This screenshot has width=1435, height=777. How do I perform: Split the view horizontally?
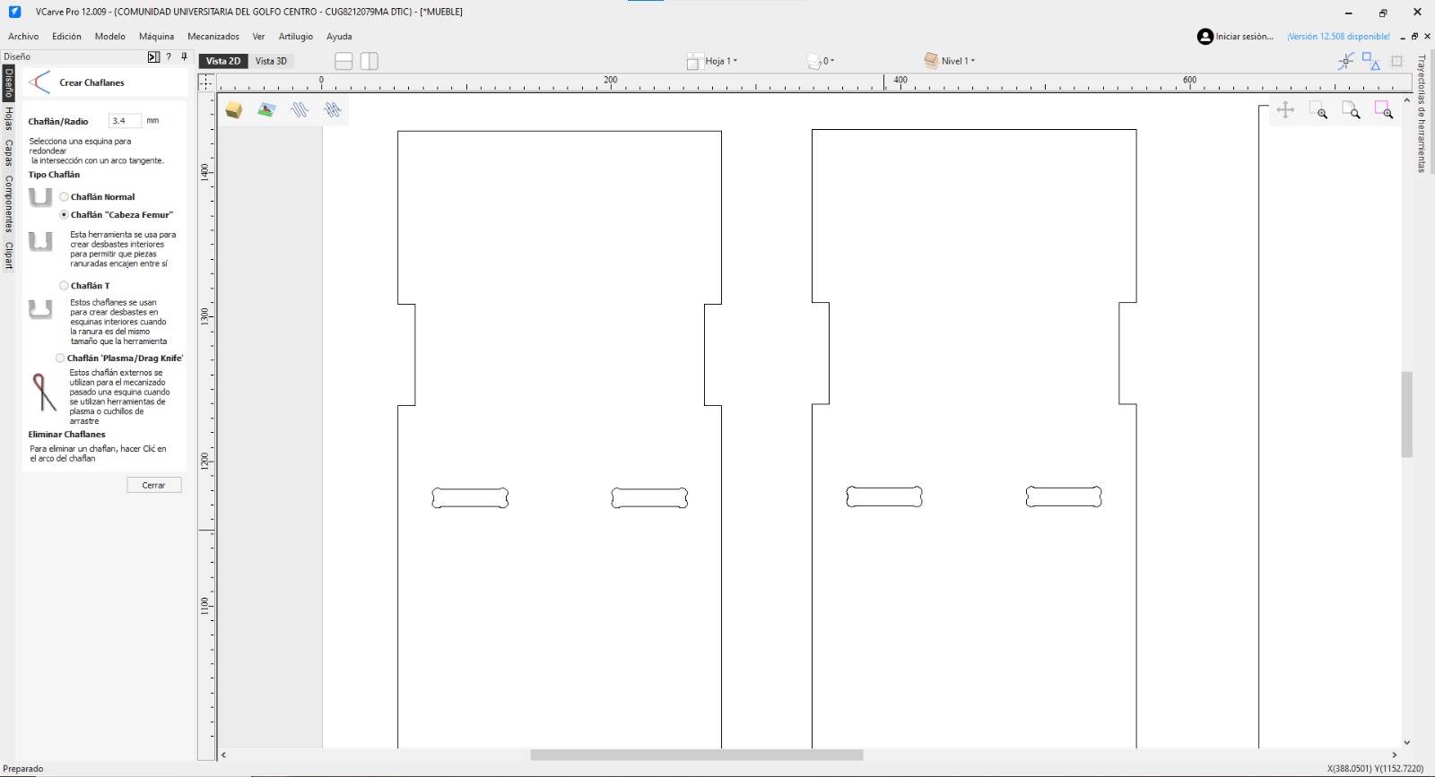344,61
